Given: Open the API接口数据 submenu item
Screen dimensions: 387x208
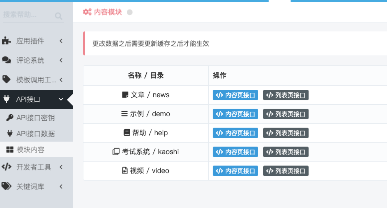Looking at the screenshot, I should pos(36,134).
